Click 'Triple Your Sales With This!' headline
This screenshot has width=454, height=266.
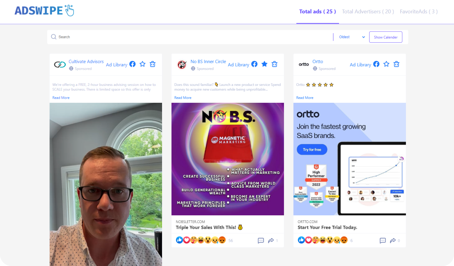click(x=209, y=228)
